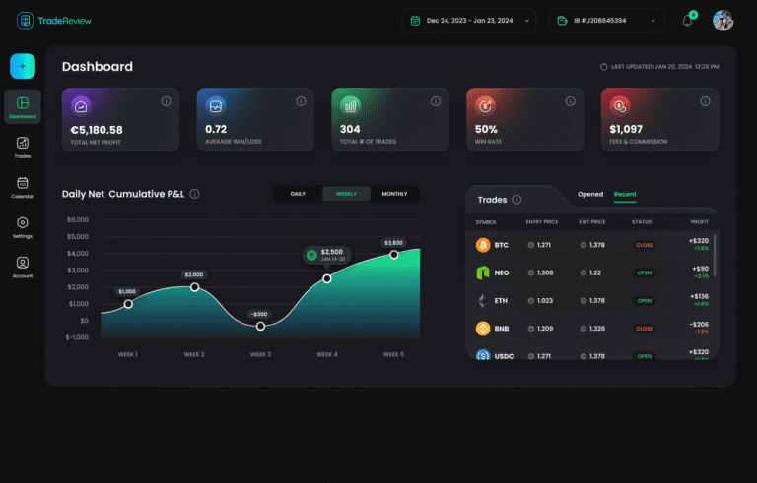Switch chart to Monthly view
Image resolution: width=757 pixels, height=483 pixels.
(x=394, y=194)
